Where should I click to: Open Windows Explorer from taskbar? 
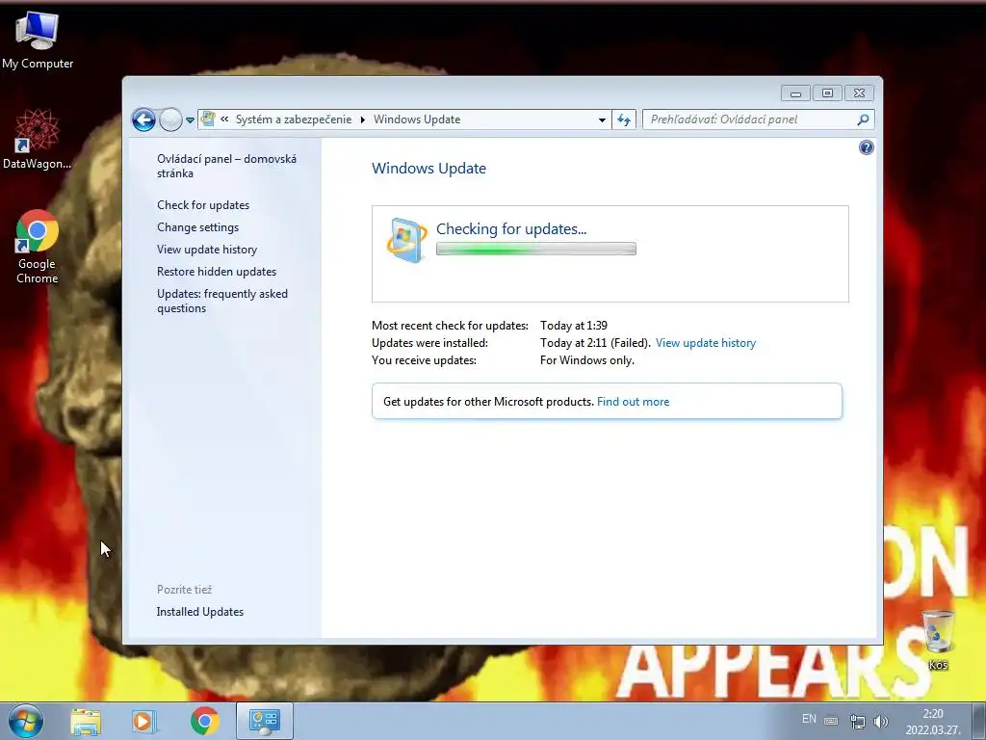[86, 722]
